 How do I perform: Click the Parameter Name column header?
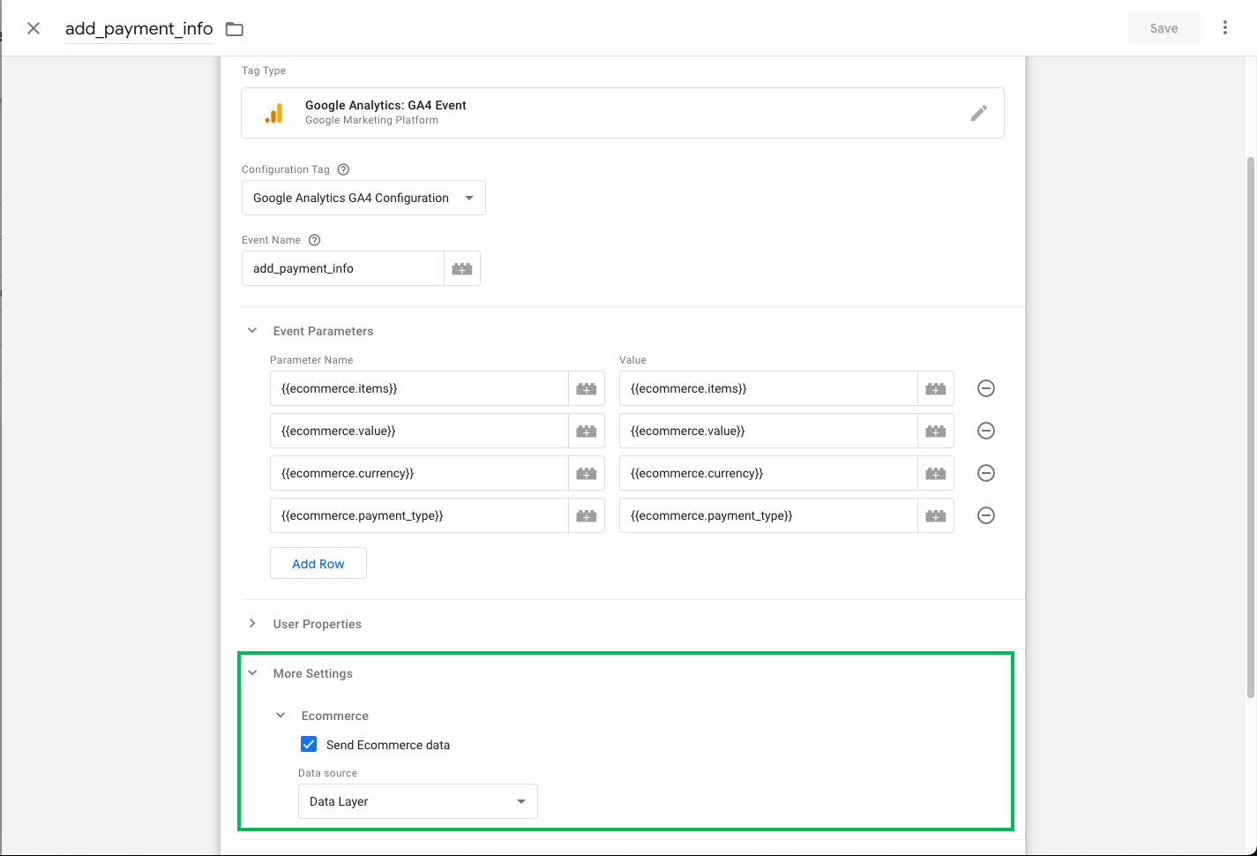[311, 360]
